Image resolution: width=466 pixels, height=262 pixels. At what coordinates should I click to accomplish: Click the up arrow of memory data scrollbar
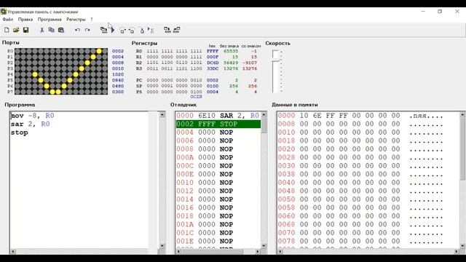point(463,115)
